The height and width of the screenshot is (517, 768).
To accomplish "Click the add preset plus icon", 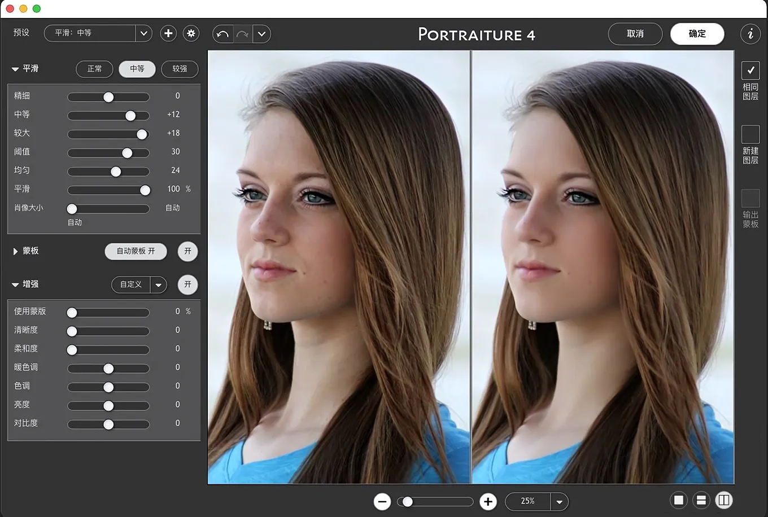I will 168,33.
